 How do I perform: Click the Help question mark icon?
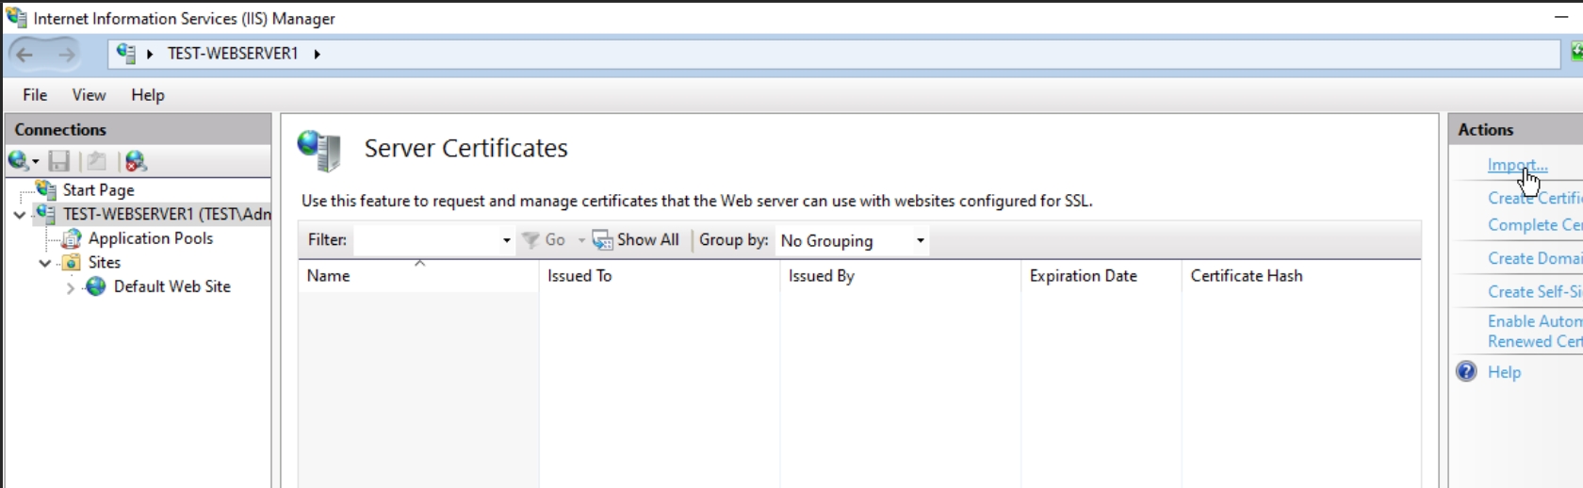point(1467,371)
